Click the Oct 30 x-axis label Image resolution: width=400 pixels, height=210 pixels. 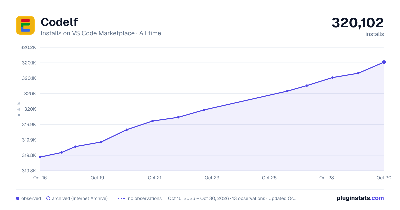pos(383,178)
